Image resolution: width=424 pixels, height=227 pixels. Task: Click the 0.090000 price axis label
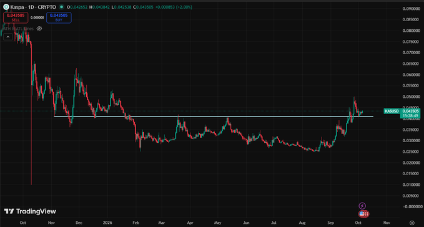[412, 9]
